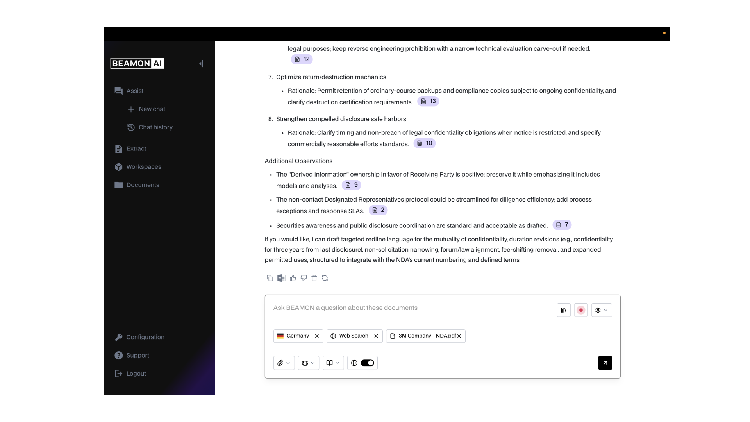750x422 pixels.
Task: Copy the response to clipboard
Action: click(270, 278)
